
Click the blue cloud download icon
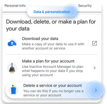click(12, 43)
